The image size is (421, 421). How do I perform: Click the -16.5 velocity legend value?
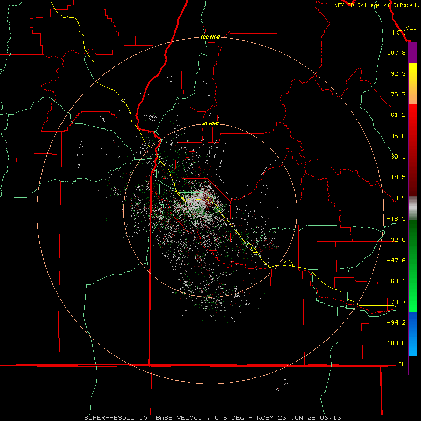click(x=396, y=219)
